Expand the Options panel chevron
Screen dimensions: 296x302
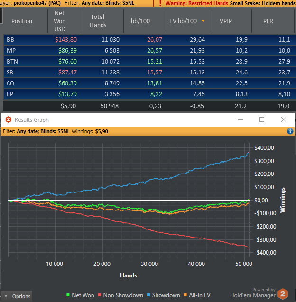tap(6, 296)
